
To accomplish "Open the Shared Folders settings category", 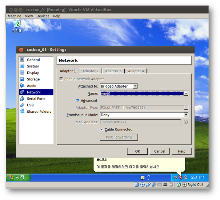I will [x=36, y=112].
